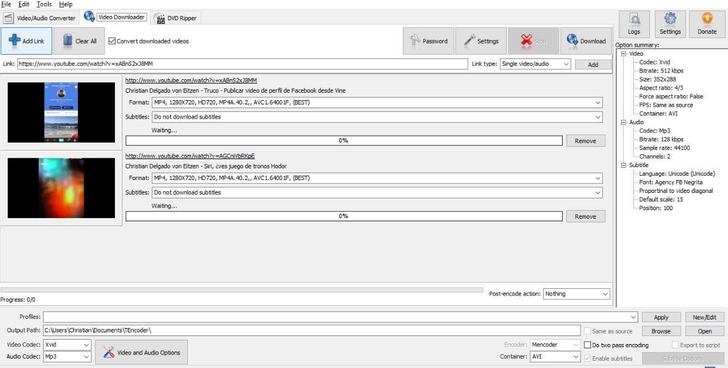Check the Same as source option
This screenshot has height=368, width=728.
[588, 331]
